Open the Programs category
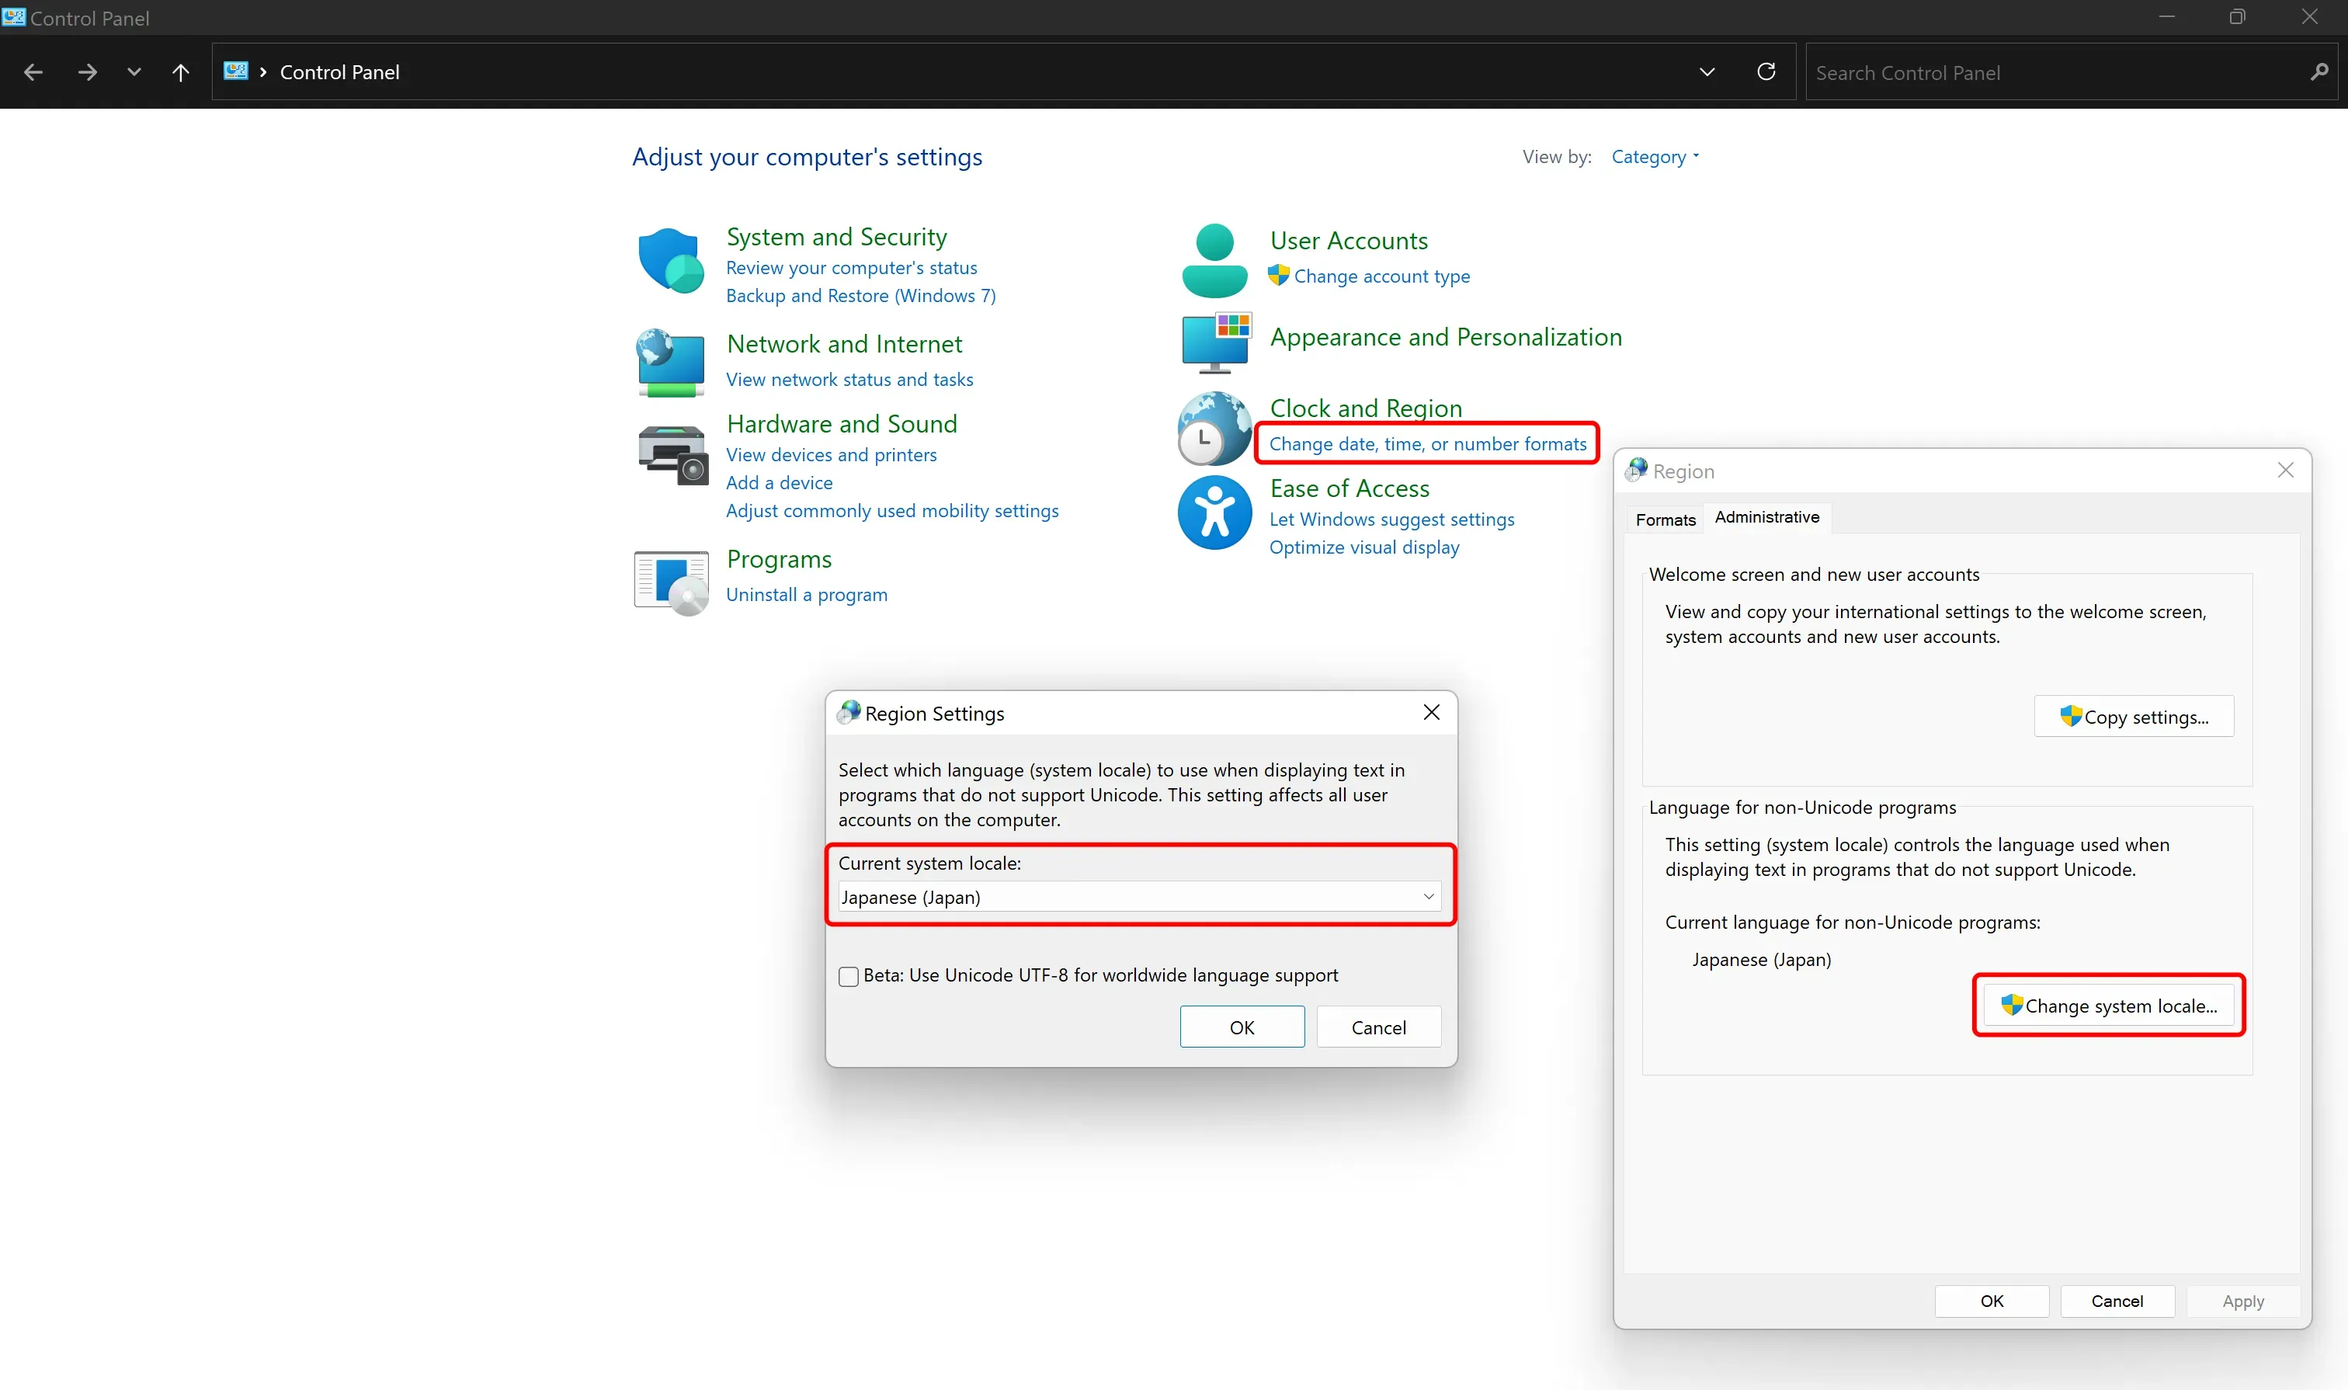This screenshot has width=2348, height=1390. coord(778,560)
